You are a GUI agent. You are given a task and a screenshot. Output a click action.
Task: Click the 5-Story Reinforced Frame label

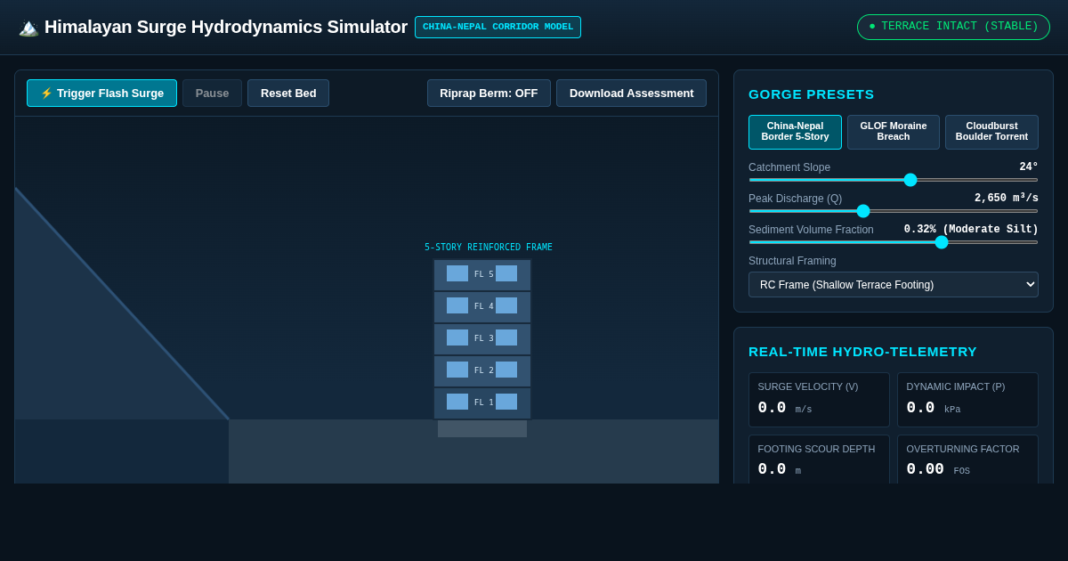(489, 248)
